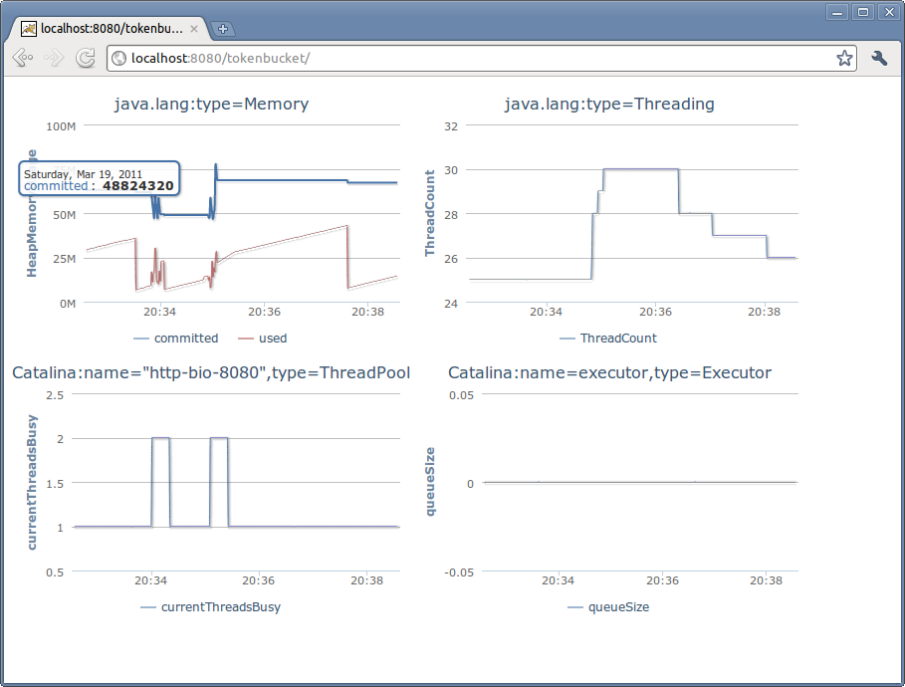This screenshot has width=905, height=687.
Task: Click the ThreadCount vertical axis label
Action: 430,213
